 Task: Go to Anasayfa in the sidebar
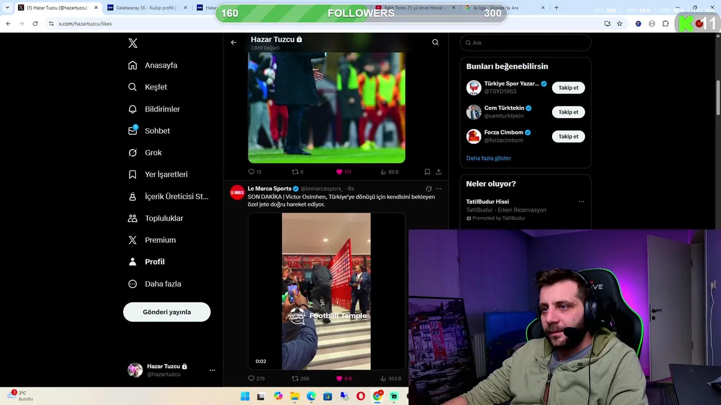pyautogui.click(x=153, y=65)
